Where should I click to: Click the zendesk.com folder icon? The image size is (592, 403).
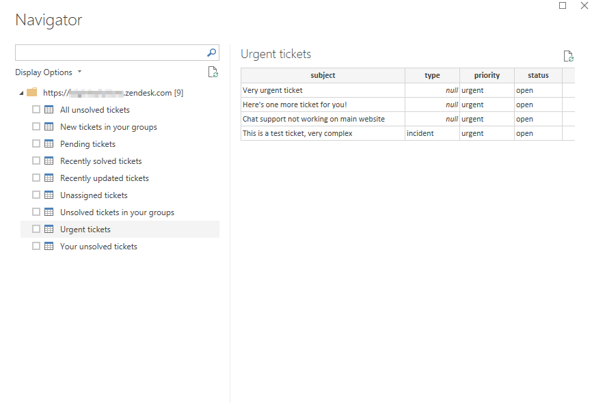[32, 92]
